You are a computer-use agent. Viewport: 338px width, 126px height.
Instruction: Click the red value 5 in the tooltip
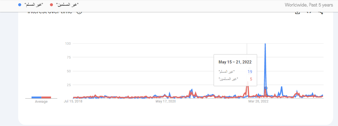(x=251, y=79)
